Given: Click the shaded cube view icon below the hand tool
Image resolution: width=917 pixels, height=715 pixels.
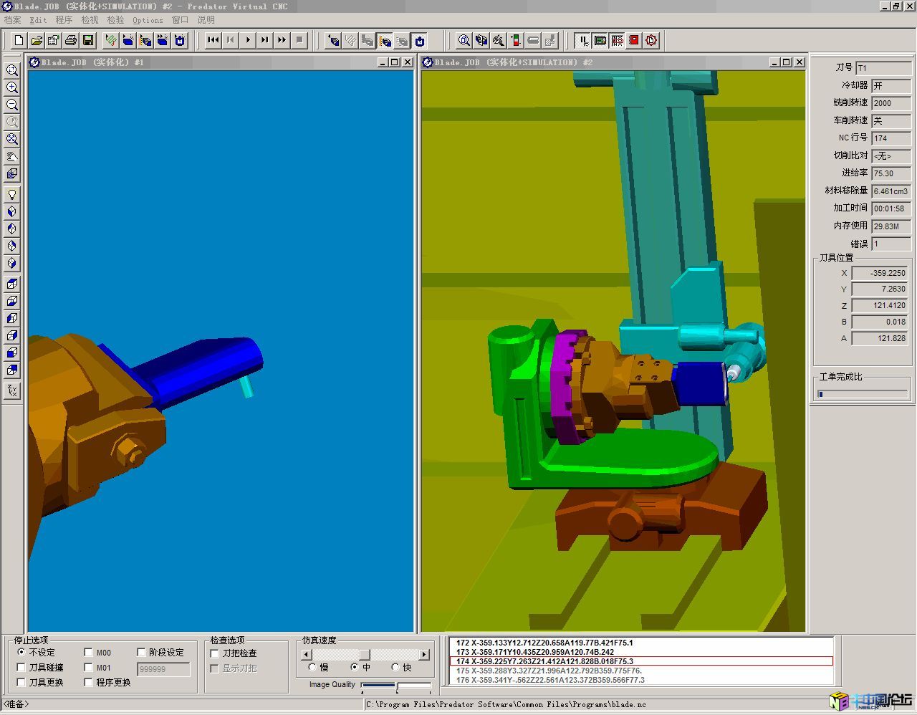Looking at the screenshot, I should coord(12,173).
